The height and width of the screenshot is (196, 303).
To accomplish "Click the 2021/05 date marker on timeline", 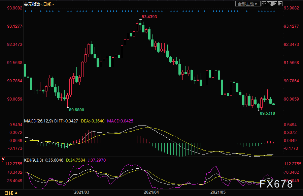I will coord(218,192).
